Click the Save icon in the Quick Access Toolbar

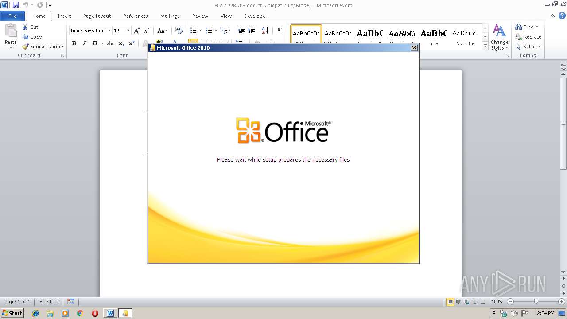tap(16, 5)
